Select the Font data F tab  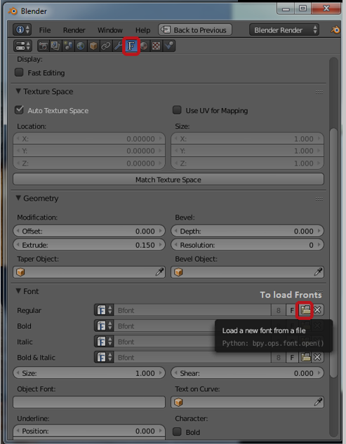[131, 46]
